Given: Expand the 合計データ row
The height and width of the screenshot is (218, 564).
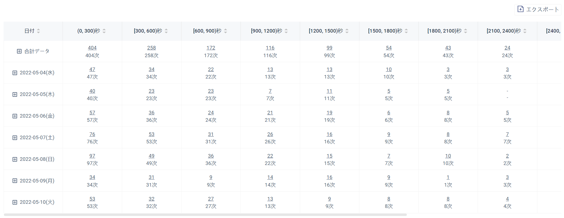Looking at the screenshot, I should click(19, 51).
